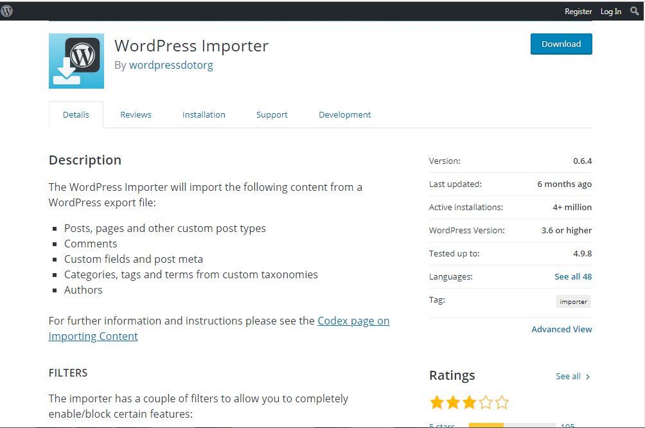Click the WordPress logo in the top bar
This screenshot has height=428, width=645.
tap(6, 11)
